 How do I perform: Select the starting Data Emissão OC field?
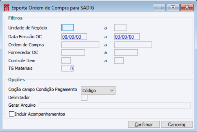74,36
